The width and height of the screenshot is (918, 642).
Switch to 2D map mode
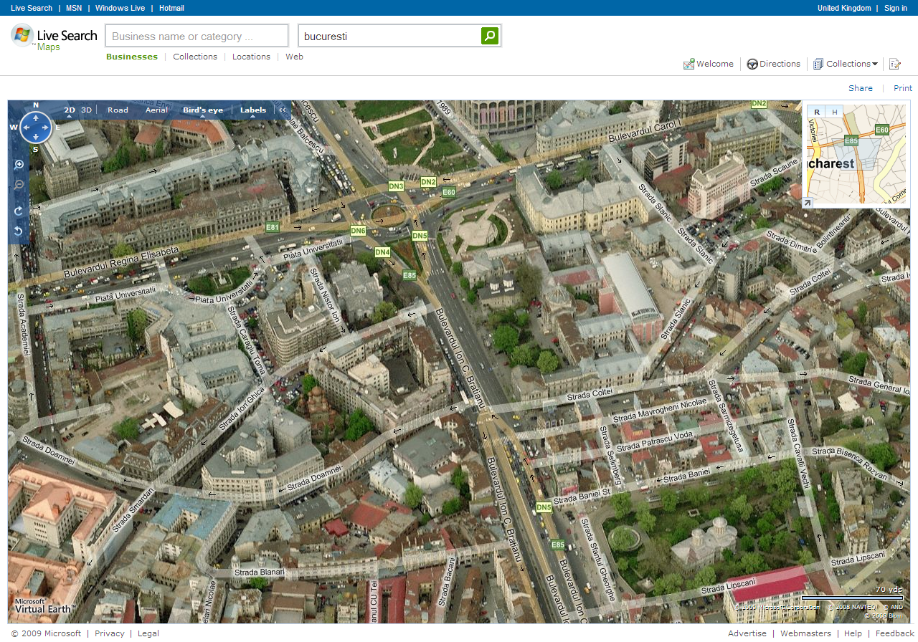[70, 110]
